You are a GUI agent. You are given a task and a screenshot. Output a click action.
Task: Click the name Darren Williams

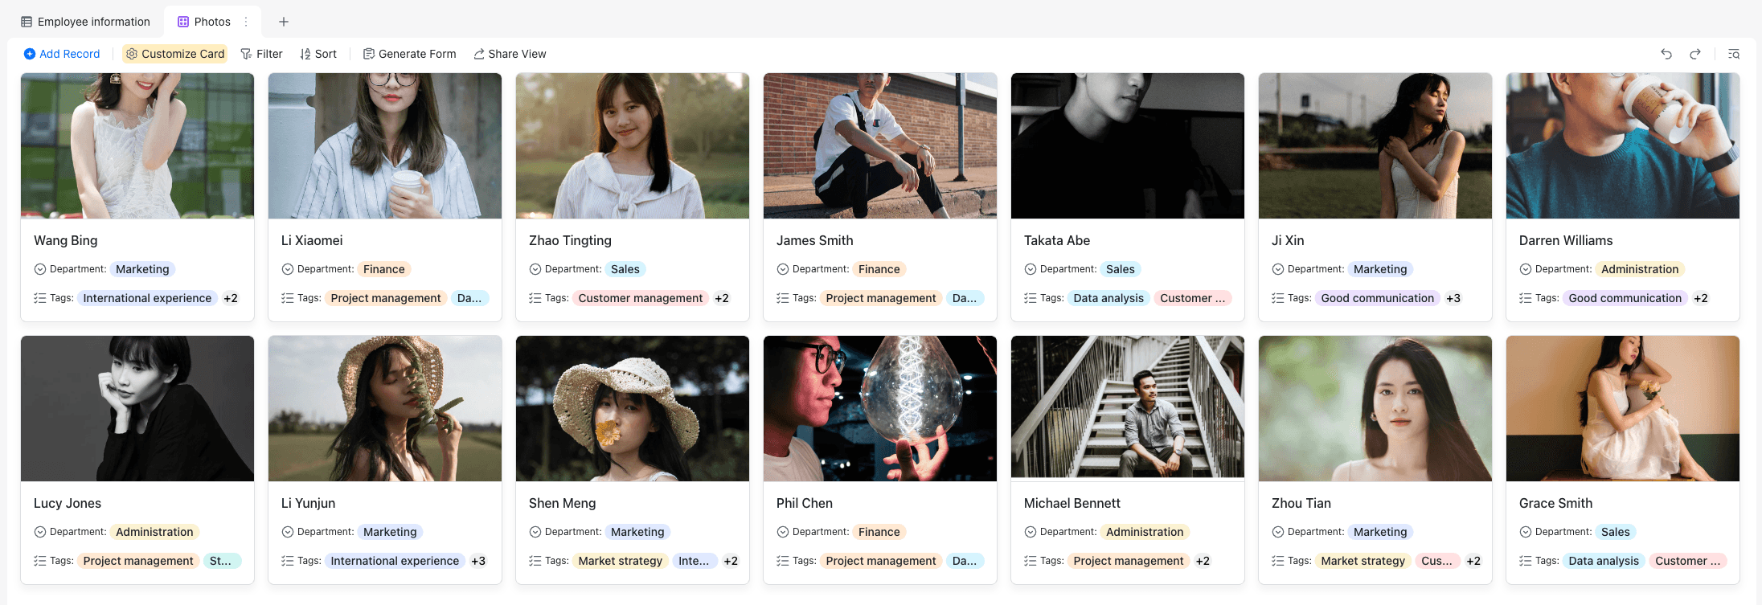(1566, 240)
